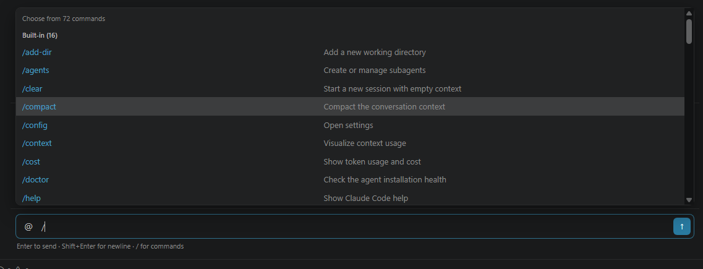Choose the /agents command
703x269 pixels.
(350, 70)
